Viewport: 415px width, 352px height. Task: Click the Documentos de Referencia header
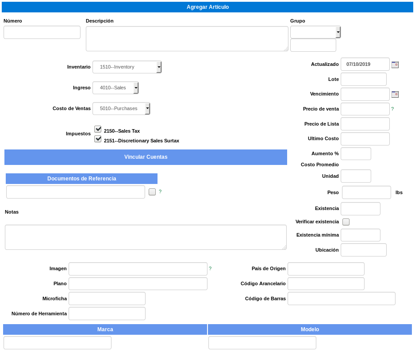coord(81,179)
